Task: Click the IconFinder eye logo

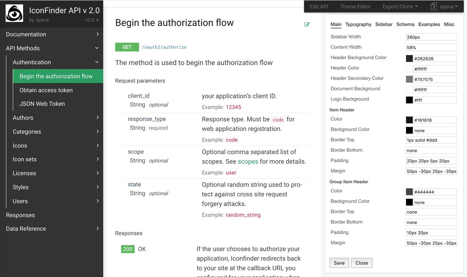Action: pos(14,13)
